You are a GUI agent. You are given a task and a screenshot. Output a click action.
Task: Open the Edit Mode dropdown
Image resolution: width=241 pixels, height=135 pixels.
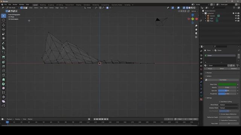13,7
